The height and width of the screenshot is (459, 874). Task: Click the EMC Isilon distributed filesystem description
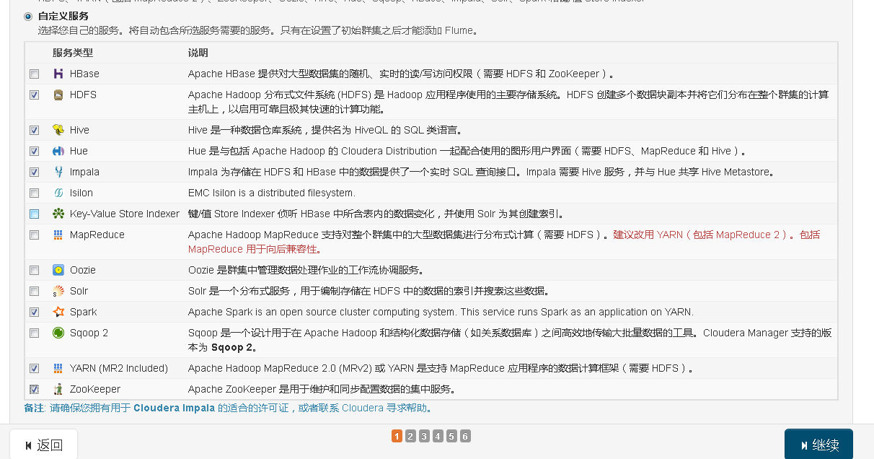click(x=272, y=193)
